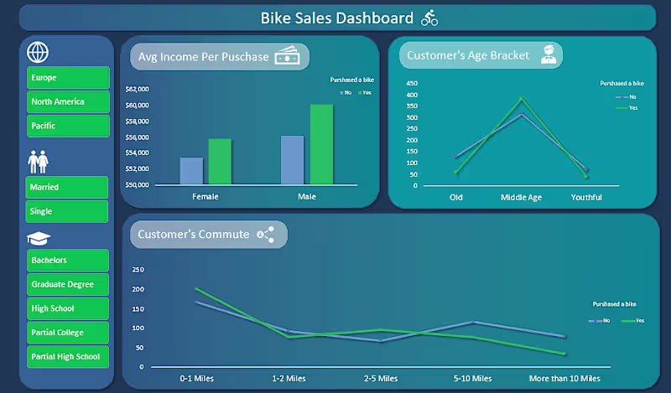Click the cyclist icon in dashboard title
This screenshot has height=393, width=671.
(429, 18)
